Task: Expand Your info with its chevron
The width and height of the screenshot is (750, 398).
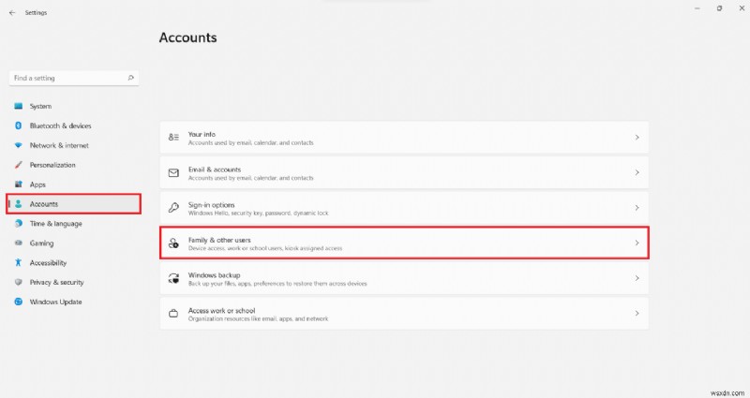Action: 637,138
